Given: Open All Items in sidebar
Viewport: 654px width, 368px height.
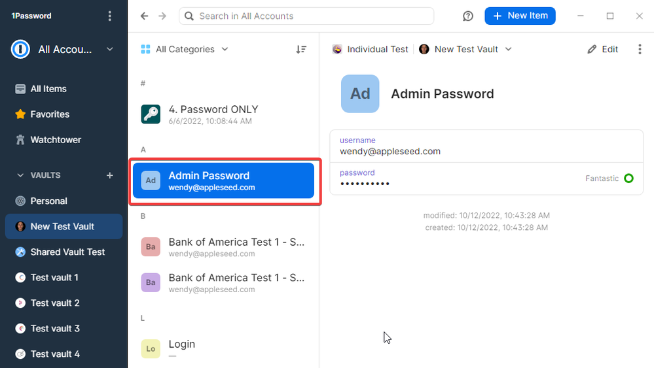Looking at the screenshot, I should (48, 89).
